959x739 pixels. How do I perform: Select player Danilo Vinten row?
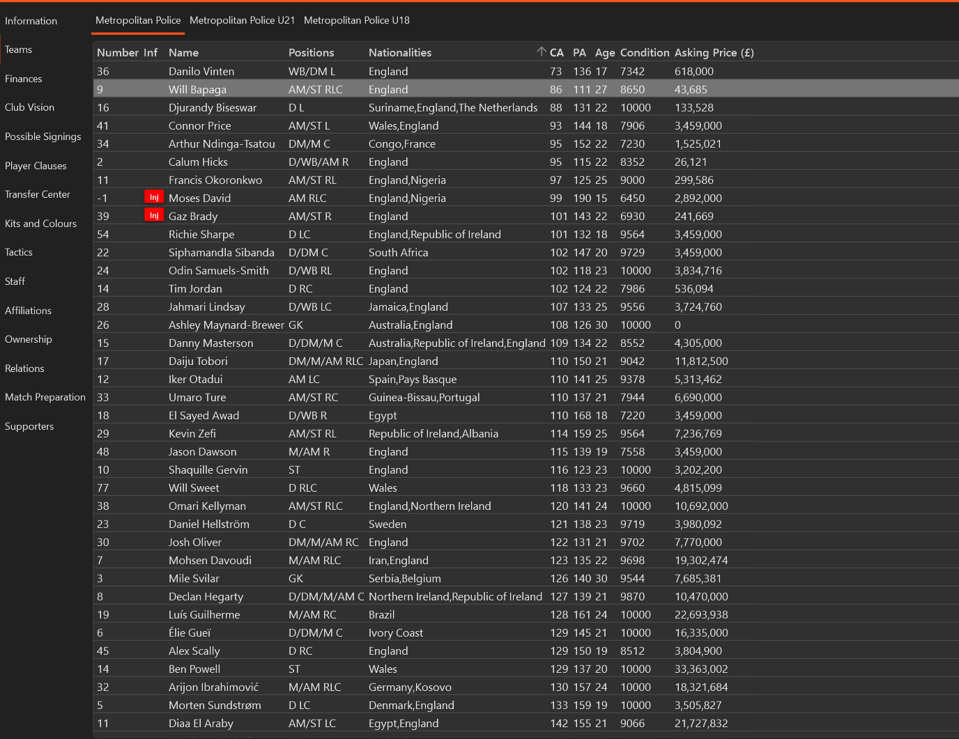(526, 71)
